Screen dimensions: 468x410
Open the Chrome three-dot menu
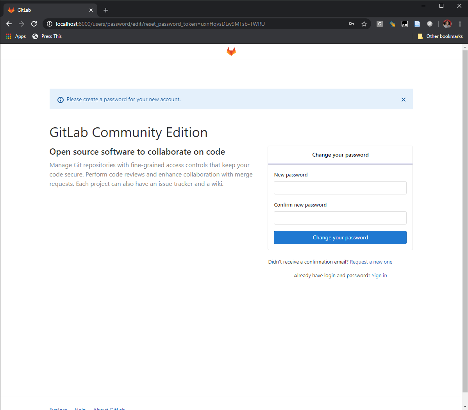[460, 24]
